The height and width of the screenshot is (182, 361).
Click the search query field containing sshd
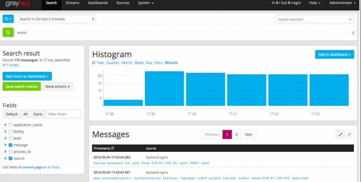[x=183, y=33]
